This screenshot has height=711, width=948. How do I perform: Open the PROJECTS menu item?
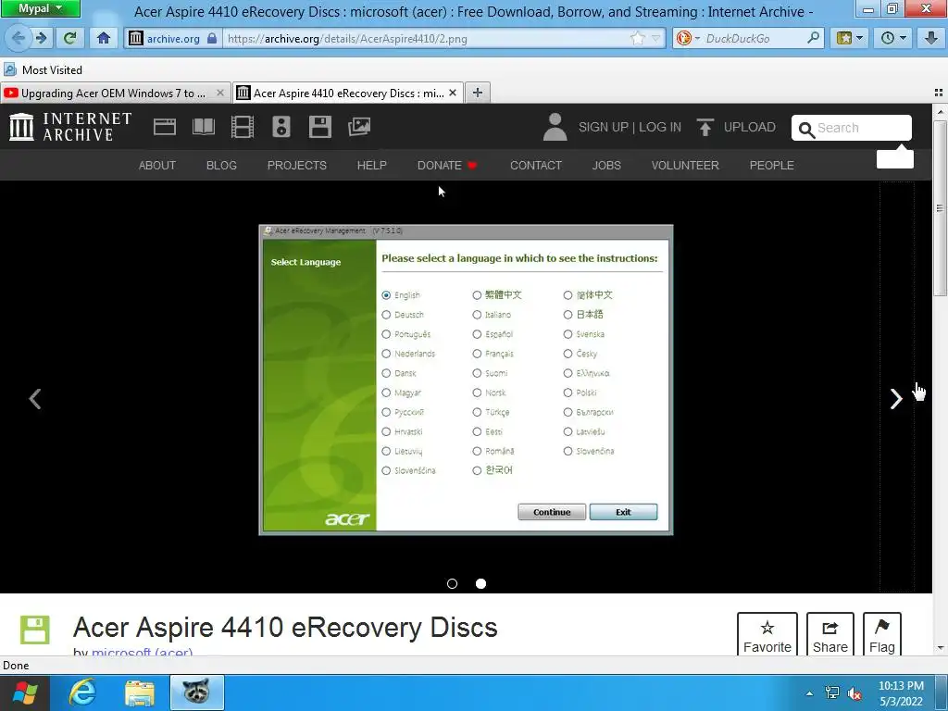click(x=297, y=165)
